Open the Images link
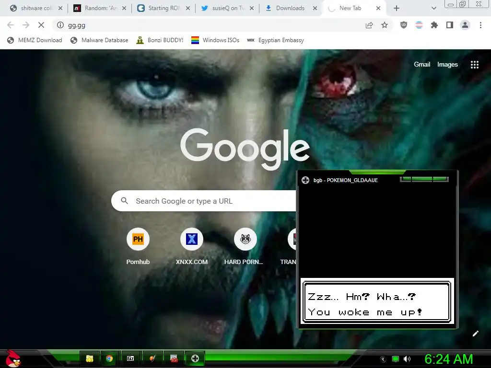This screenshot has height=368, width=491. (447, 65)
